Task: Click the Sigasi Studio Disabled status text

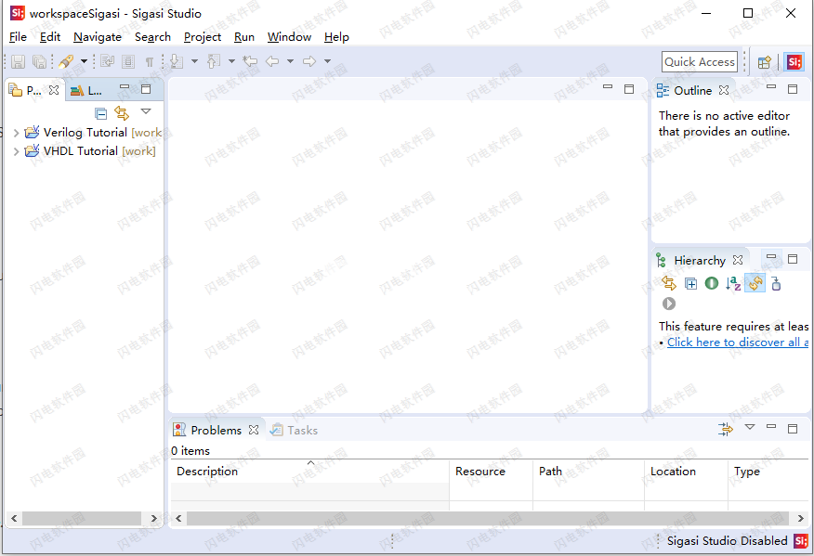Action: 727,541
